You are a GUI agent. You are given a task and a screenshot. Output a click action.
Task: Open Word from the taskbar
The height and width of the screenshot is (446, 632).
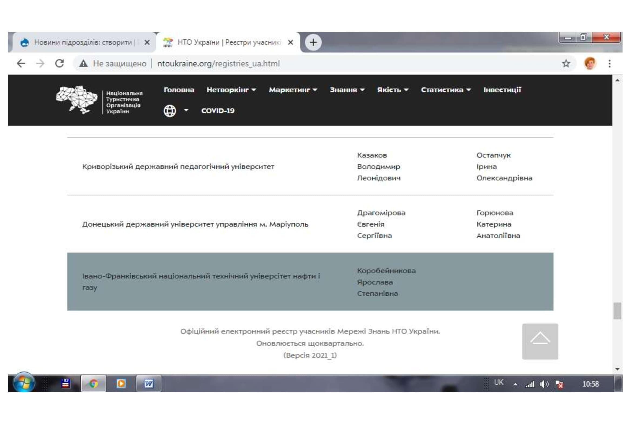tap(149, 383)
